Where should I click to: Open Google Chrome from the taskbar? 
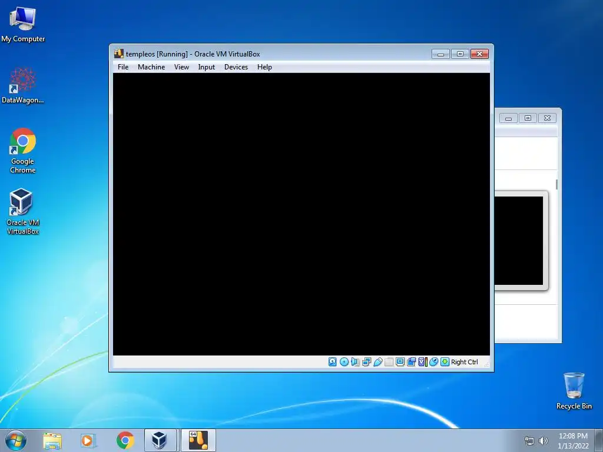(125, 440)
